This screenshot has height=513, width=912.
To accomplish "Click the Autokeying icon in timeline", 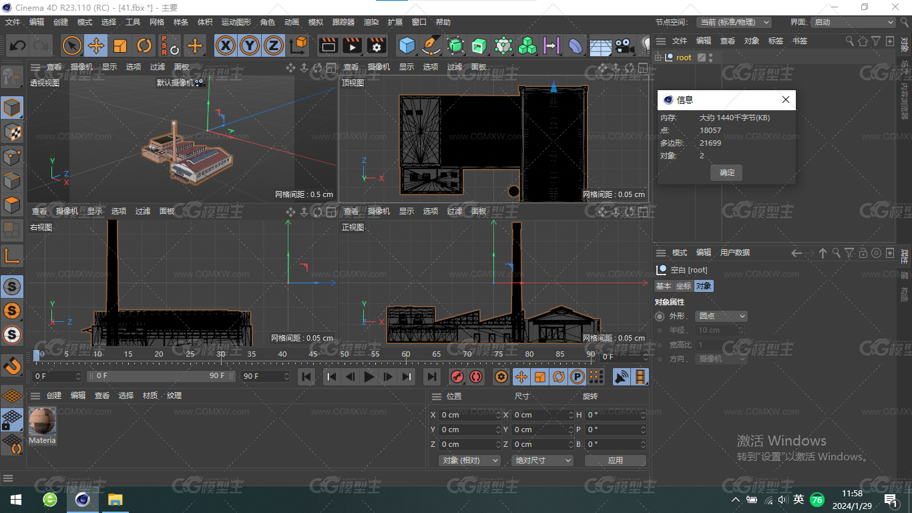I will point(475,377).
